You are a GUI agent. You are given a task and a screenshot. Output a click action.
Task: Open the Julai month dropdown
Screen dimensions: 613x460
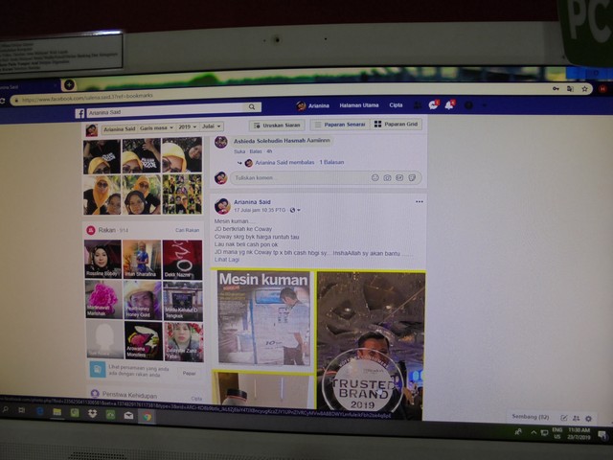tap(211, 126)
